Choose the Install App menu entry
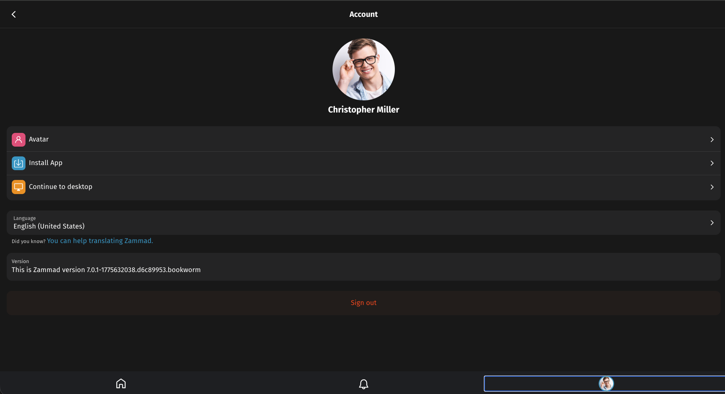This screenshot has width=725, height=394. [x=45, y=163]
